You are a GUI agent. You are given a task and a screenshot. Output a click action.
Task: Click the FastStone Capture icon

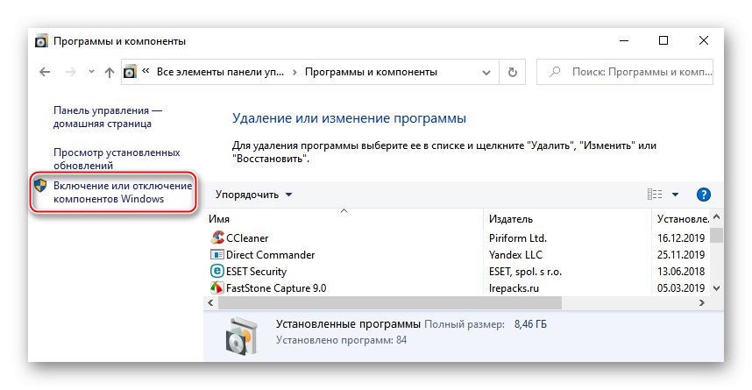[217, 287]
